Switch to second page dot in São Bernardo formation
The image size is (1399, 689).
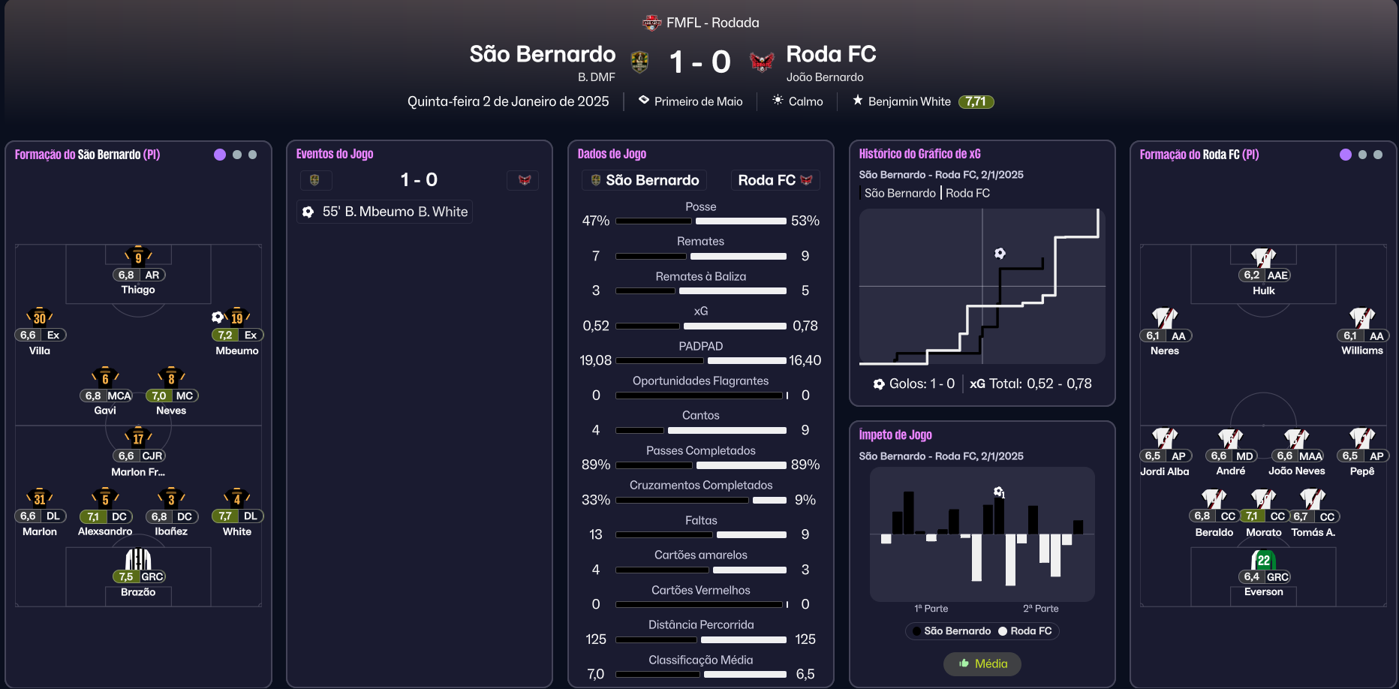(x=237, y=155)
